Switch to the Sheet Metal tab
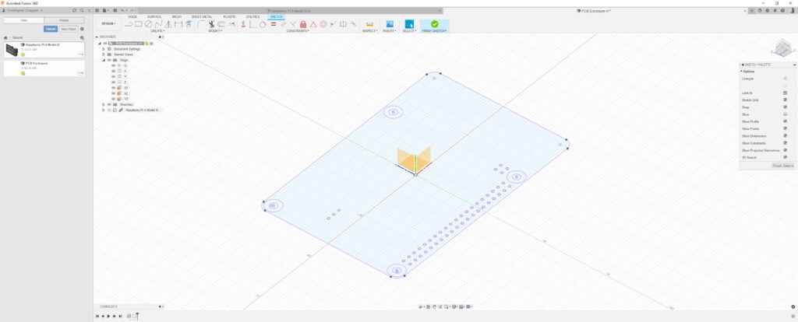798x322 pixels. pyautogui.click(x=202, y=17)
